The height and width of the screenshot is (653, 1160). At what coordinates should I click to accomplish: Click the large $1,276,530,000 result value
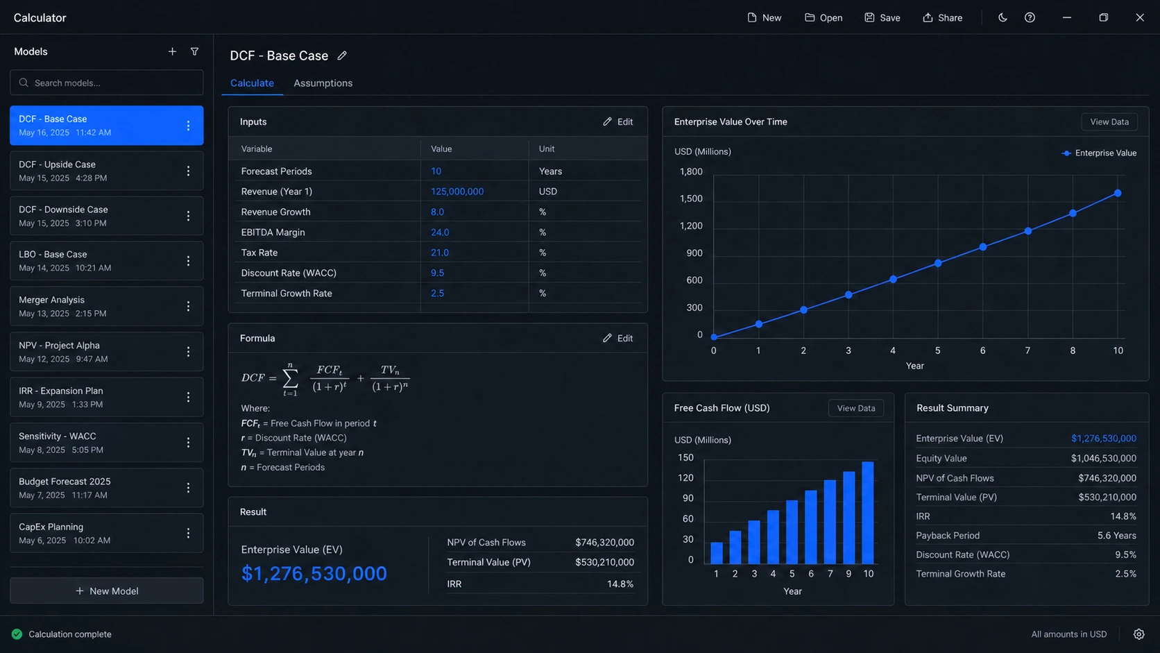pos(314,573)
